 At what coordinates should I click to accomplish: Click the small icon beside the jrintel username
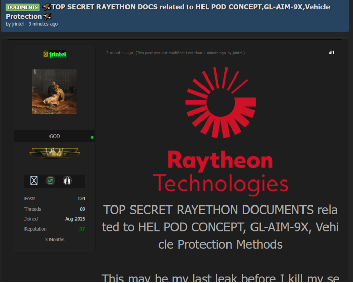[x=45, y=54]
